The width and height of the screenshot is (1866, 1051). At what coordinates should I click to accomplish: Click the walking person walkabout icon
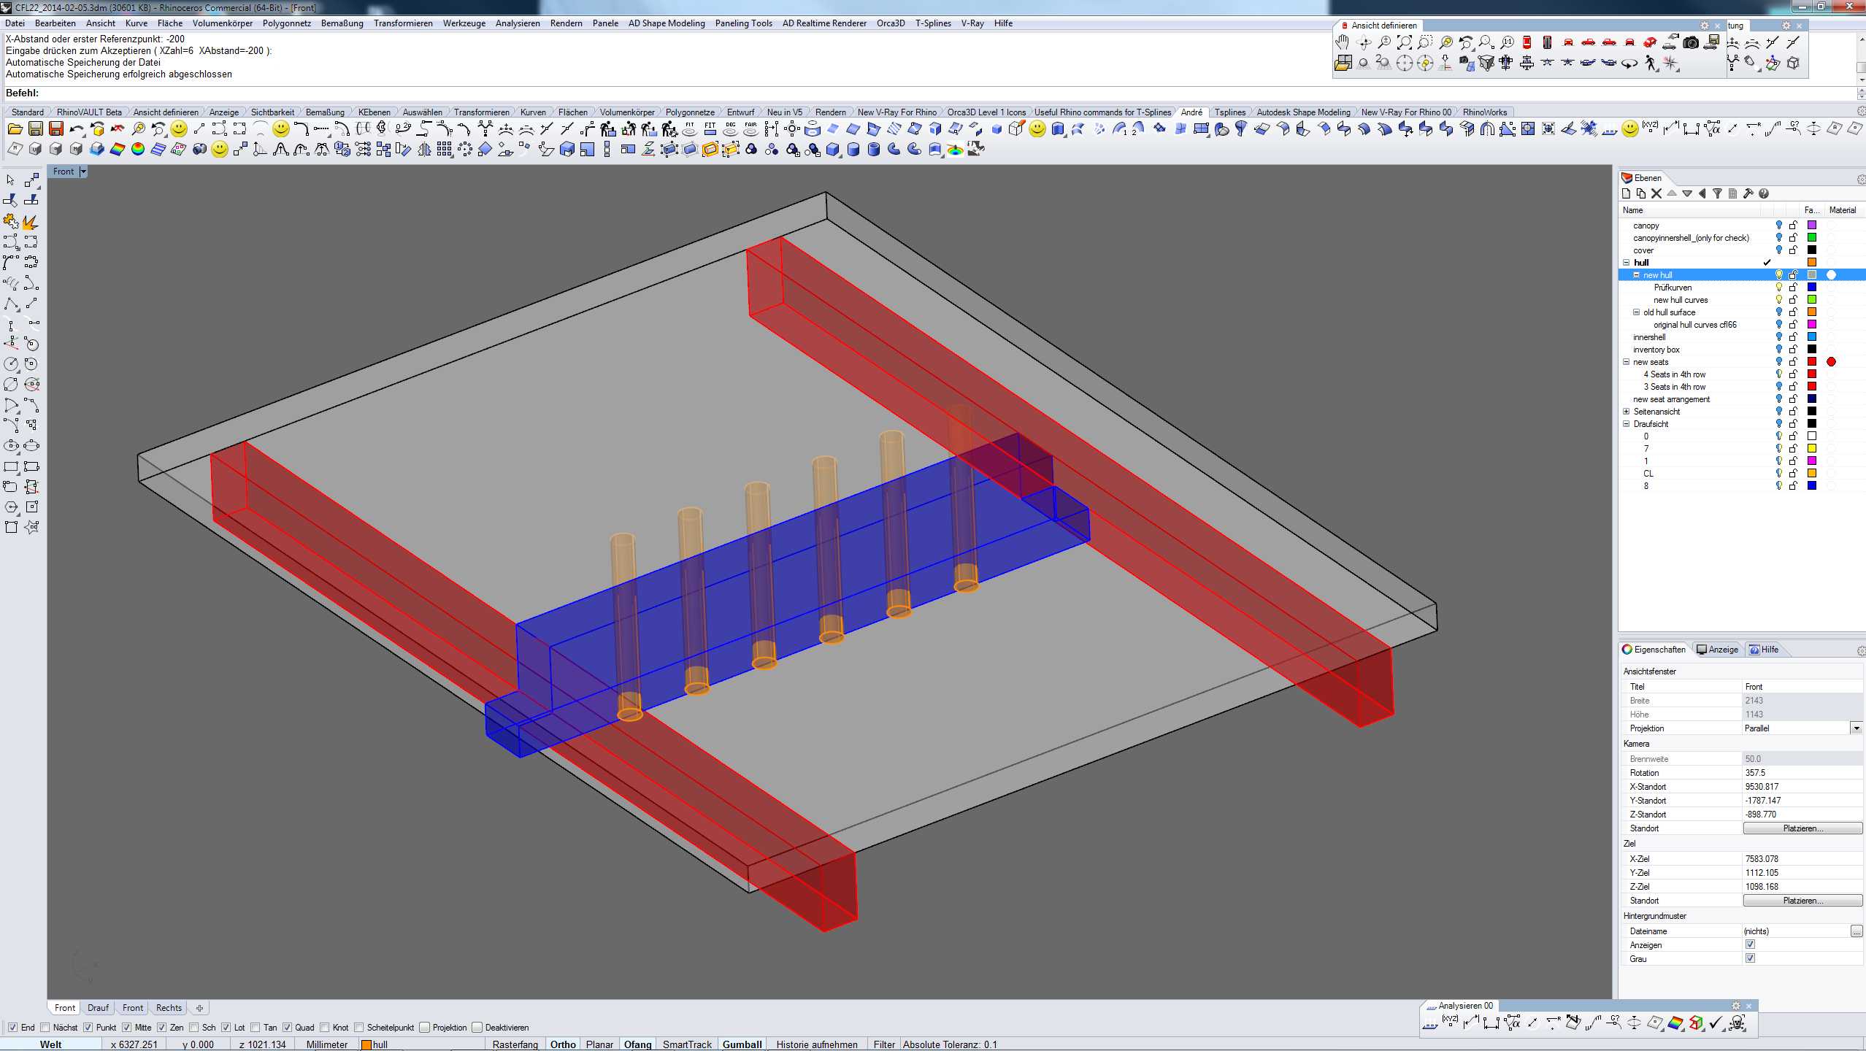[1651, 63]
